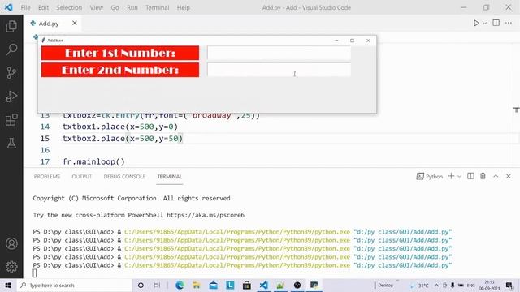Open Run and Debug view

point(11,97)
